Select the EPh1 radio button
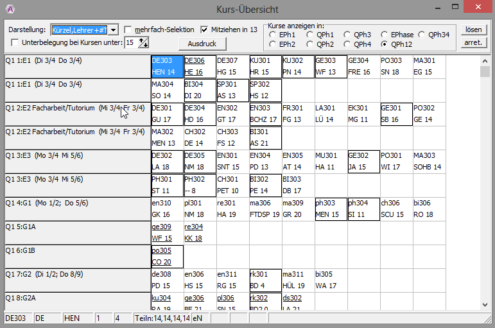The height and width of the screenshot is (328, 495). point(272,35)
